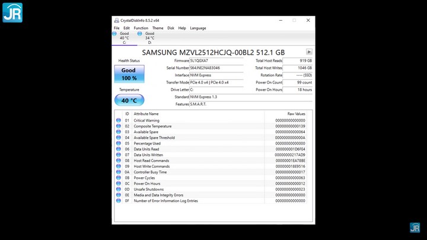Click status icon for 0C Power On Hours row
Viewport: 427px width, 240px height.
click(119, 183)
